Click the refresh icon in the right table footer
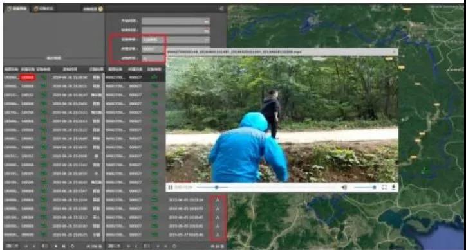The width and height of the screenshot is (466, 250). [174, 246]
